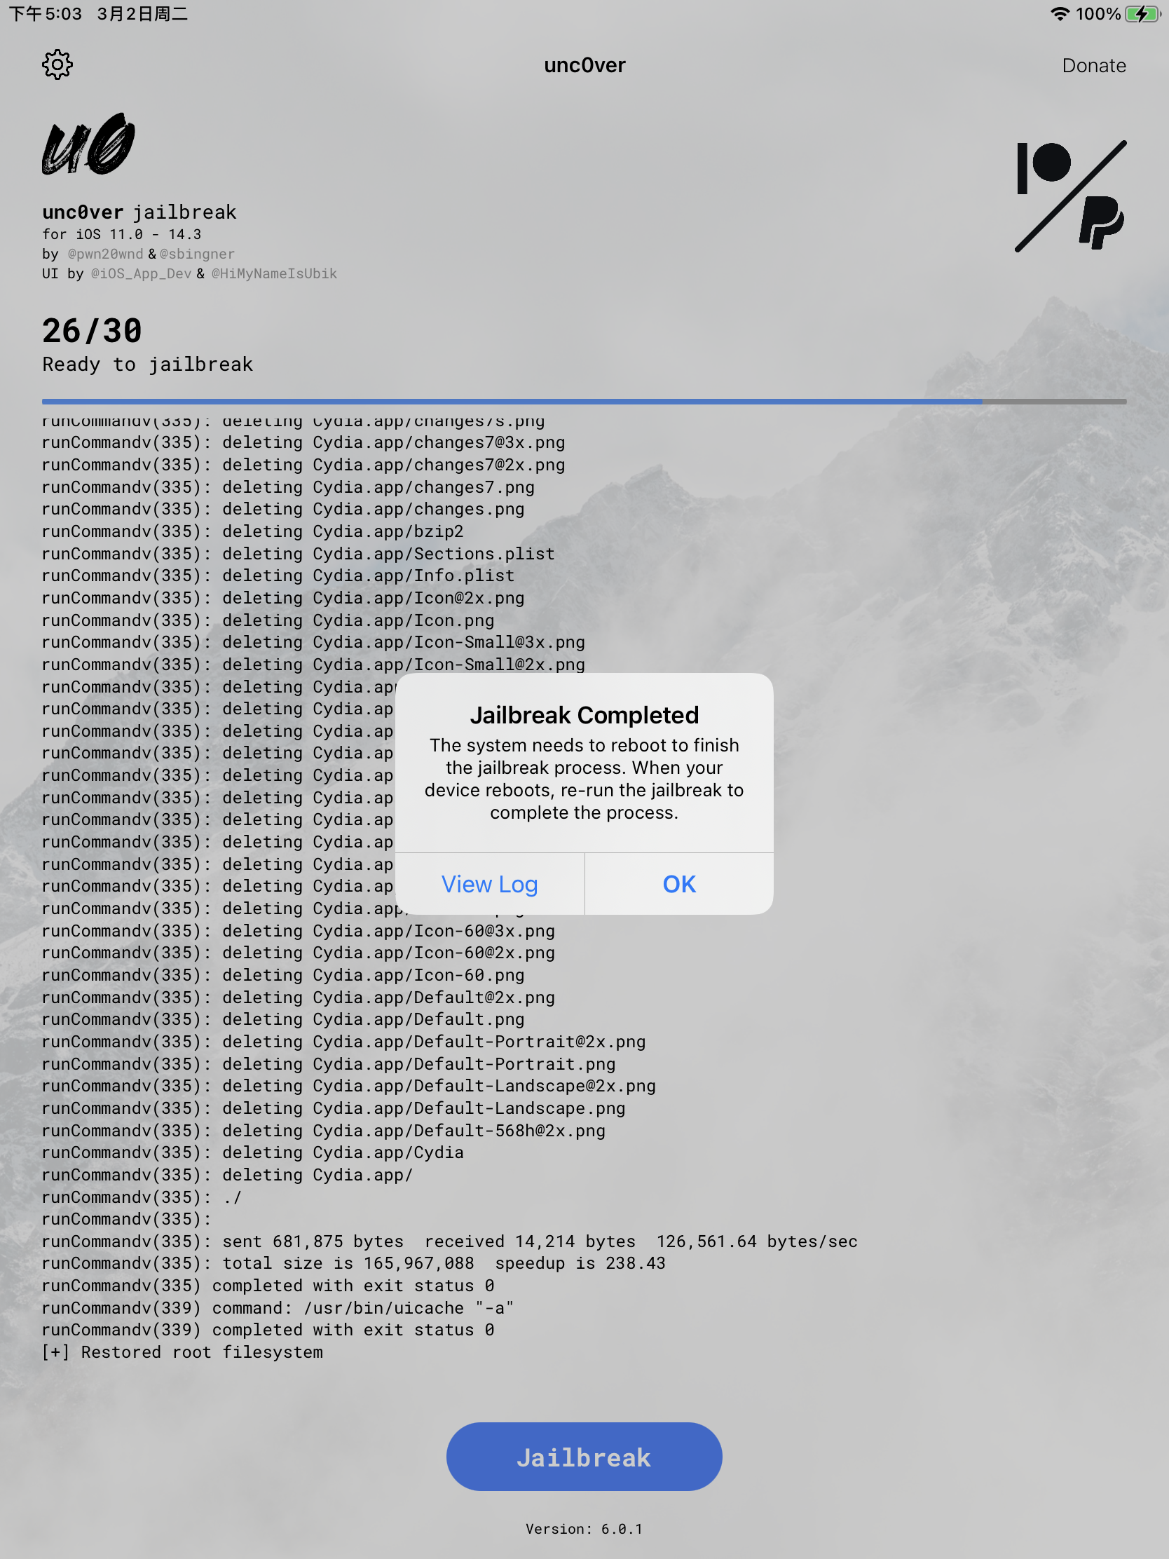Open the settings gear icon
Screen dimensions: 1169x1559
point(57,64)
